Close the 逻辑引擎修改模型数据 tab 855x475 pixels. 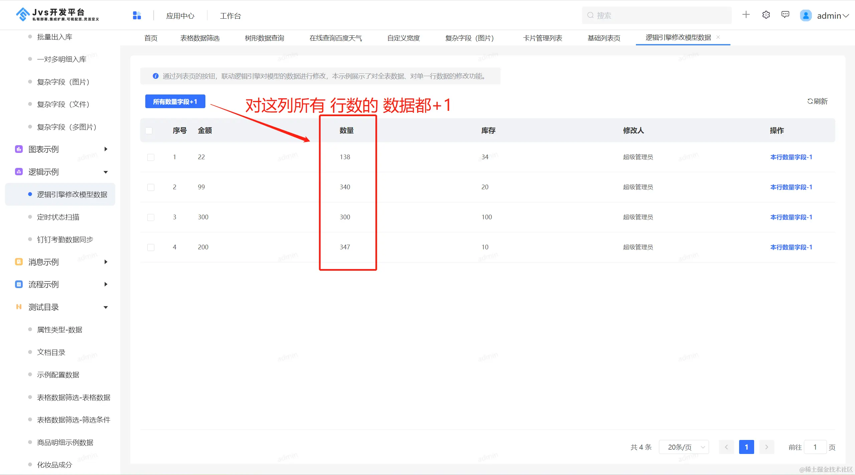718,37
